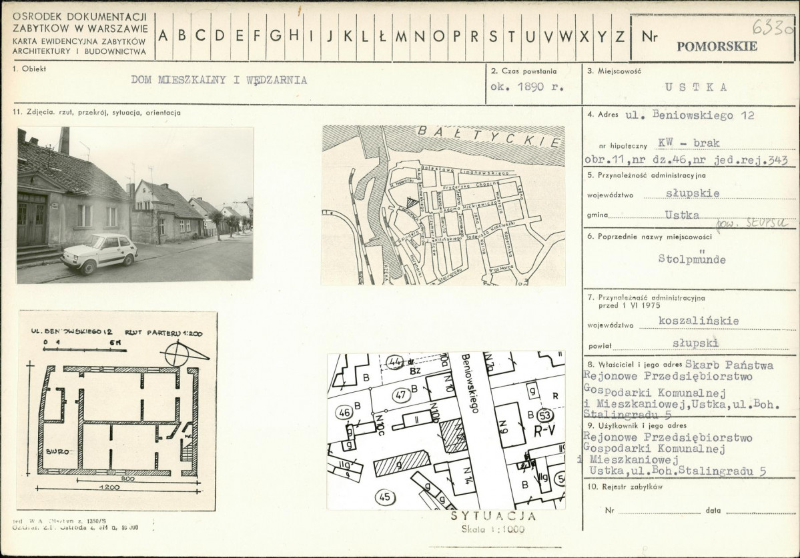Click the date 'ok. 1890 r.'
This screenshot has width=800, height=558.
(x=528, y=87)
